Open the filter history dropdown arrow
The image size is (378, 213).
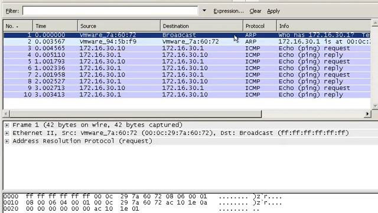point(204,11)
